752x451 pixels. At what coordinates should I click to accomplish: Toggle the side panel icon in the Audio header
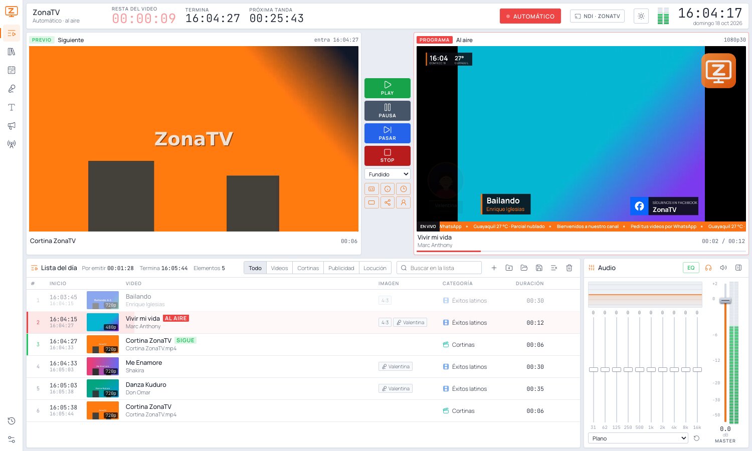738,268
